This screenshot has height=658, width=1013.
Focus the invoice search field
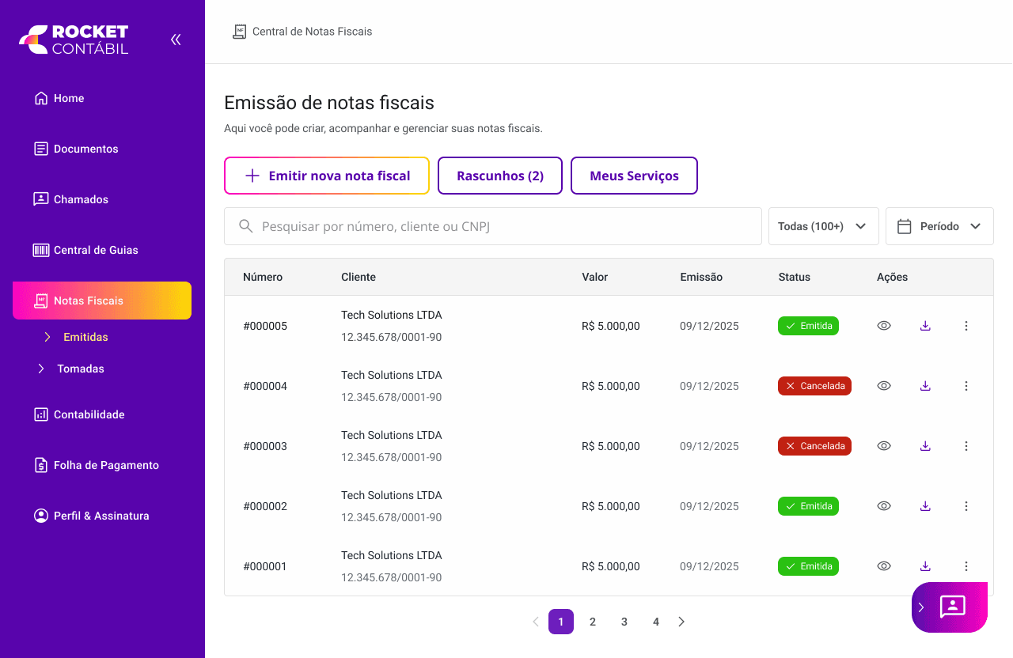coord(493,226)
